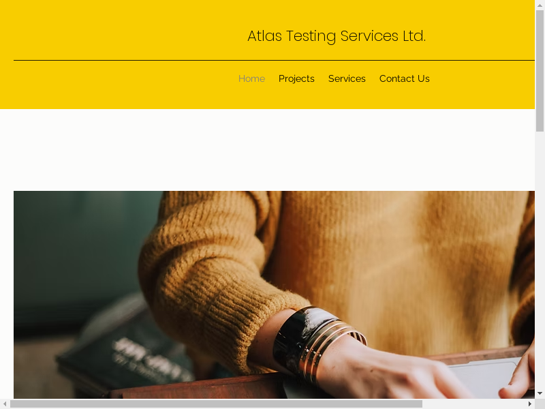The height and width of the screenshot is (409, 545).
Task: Click the vertical scrollbar down arrow
Action: [540, 394]
